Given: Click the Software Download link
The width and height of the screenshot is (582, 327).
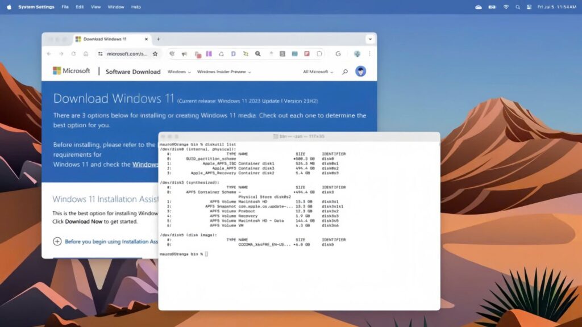Looking at the screenshot, I should (x=133, y=72).
